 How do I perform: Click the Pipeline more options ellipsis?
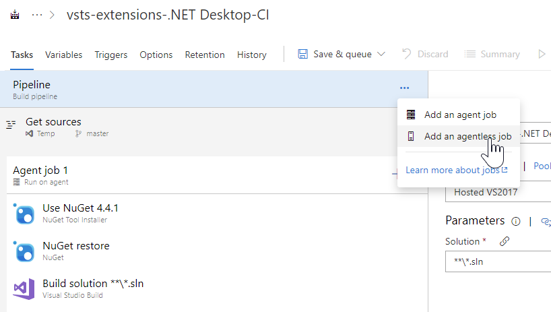coord(404,88)
